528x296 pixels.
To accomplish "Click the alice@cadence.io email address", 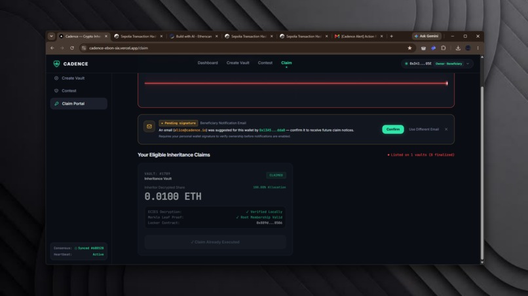I will [190, 131].
